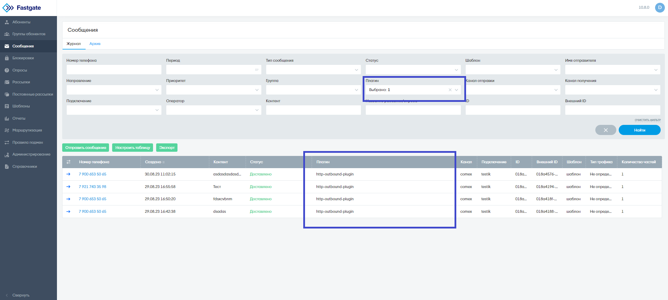The width and height of the screenshot is (668, 300).
Task: Click the grey X reset button
Action: (x=605, y=130)
